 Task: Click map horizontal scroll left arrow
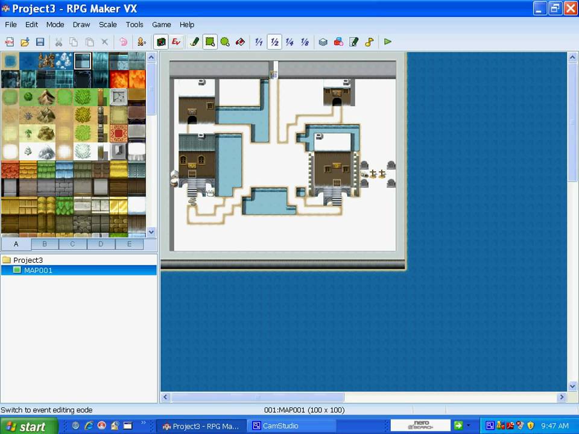pyautogui.click(x=165, y=397)
